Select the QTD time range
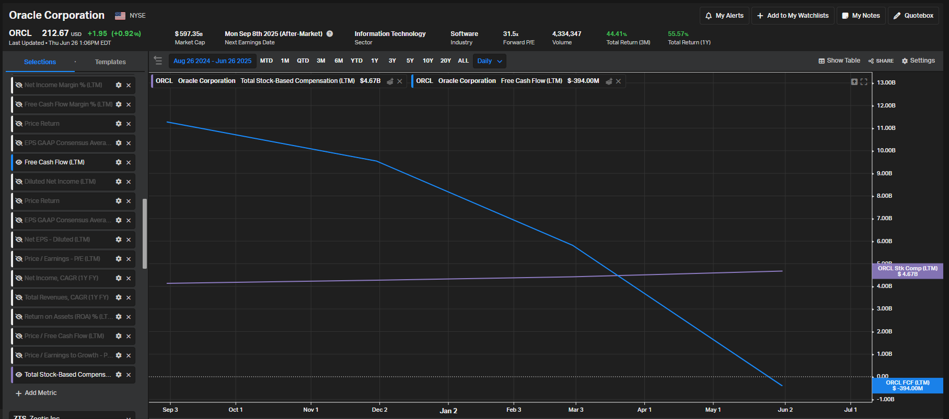The image size is (949, 419). click(303, 61)
